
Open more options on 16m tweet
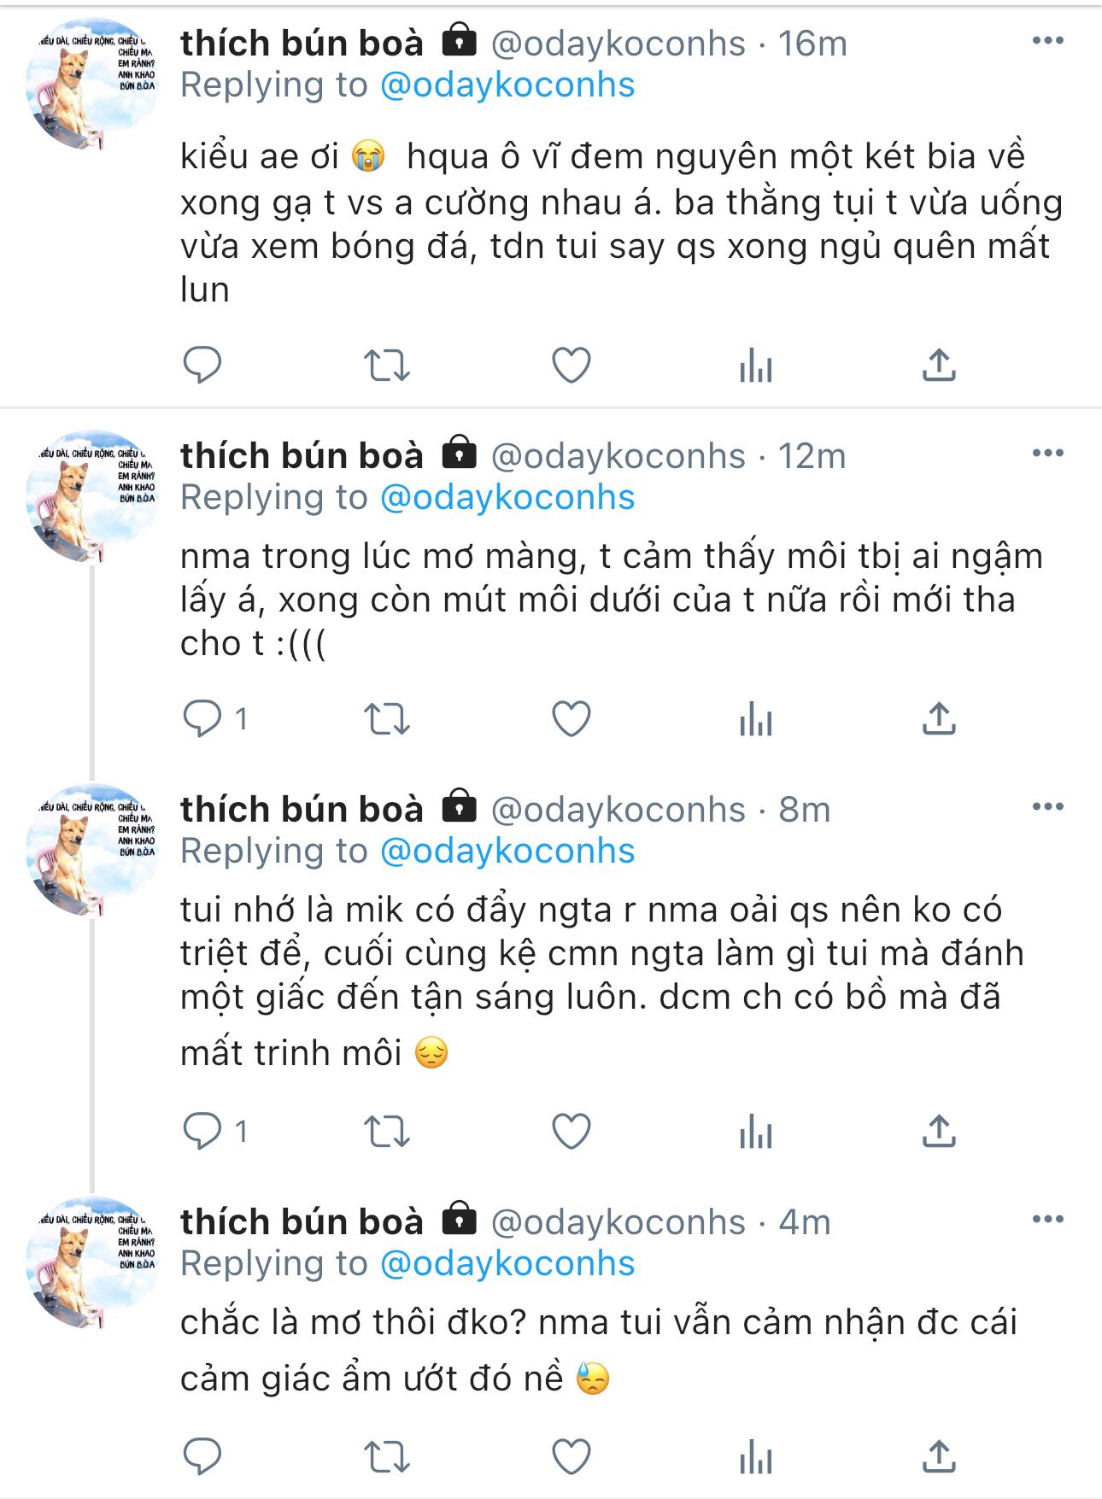[1047, 41]
